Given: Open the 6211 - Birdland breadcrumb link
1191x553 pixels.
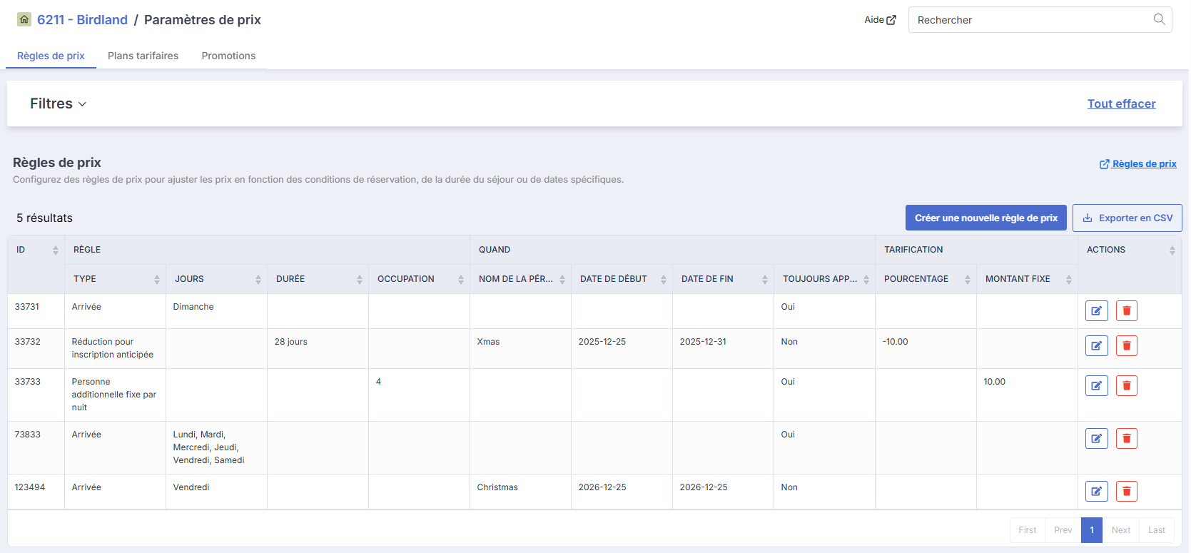Looking at the screenshot, I should [x=82, y=19].
